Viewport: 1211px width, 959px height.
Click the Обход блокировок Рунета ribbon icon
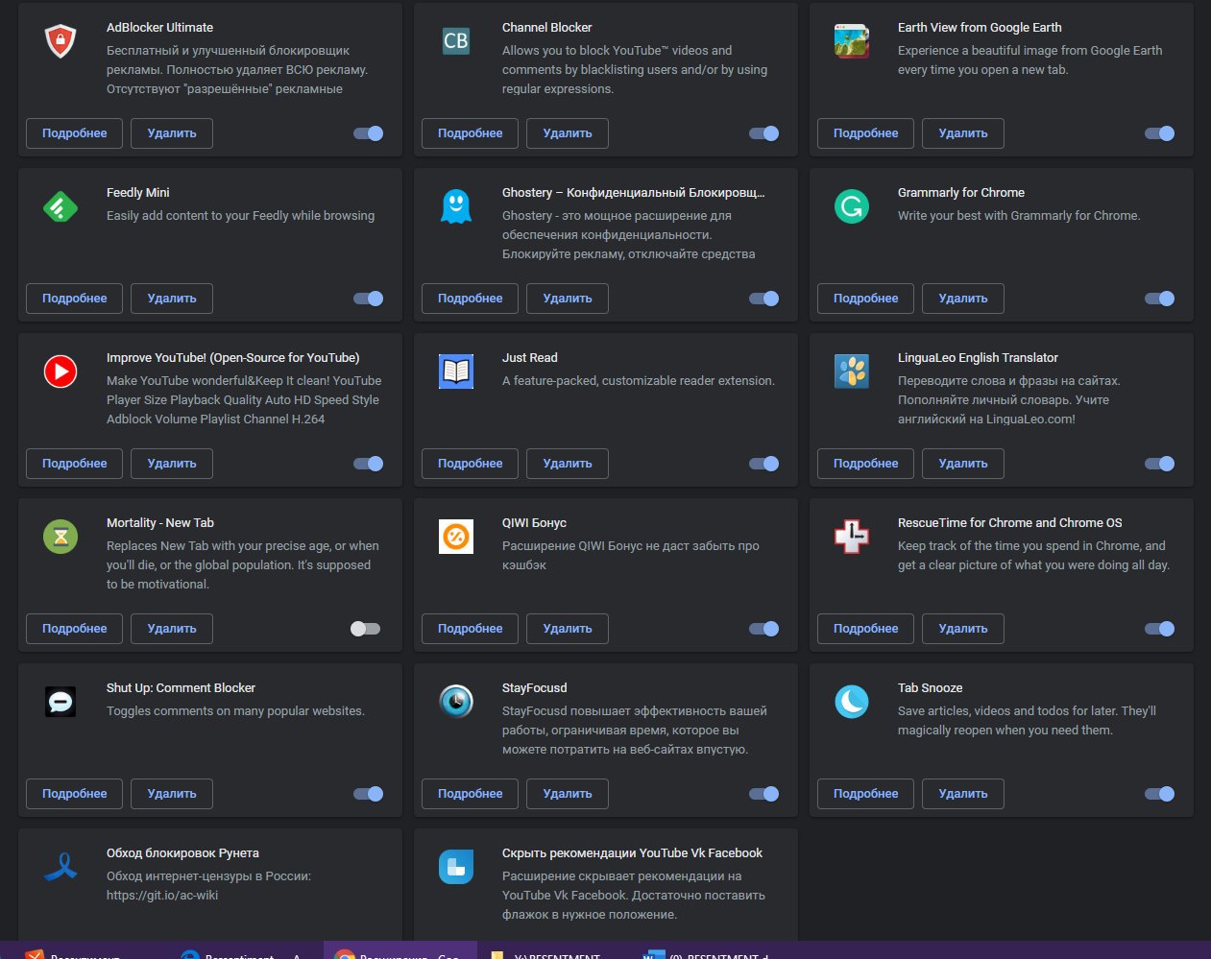click(61, 867)
